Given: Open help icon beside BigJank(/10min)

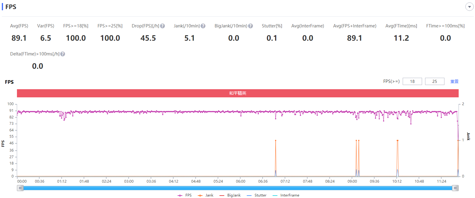Looking at the screenshot, I should point(251,26).
